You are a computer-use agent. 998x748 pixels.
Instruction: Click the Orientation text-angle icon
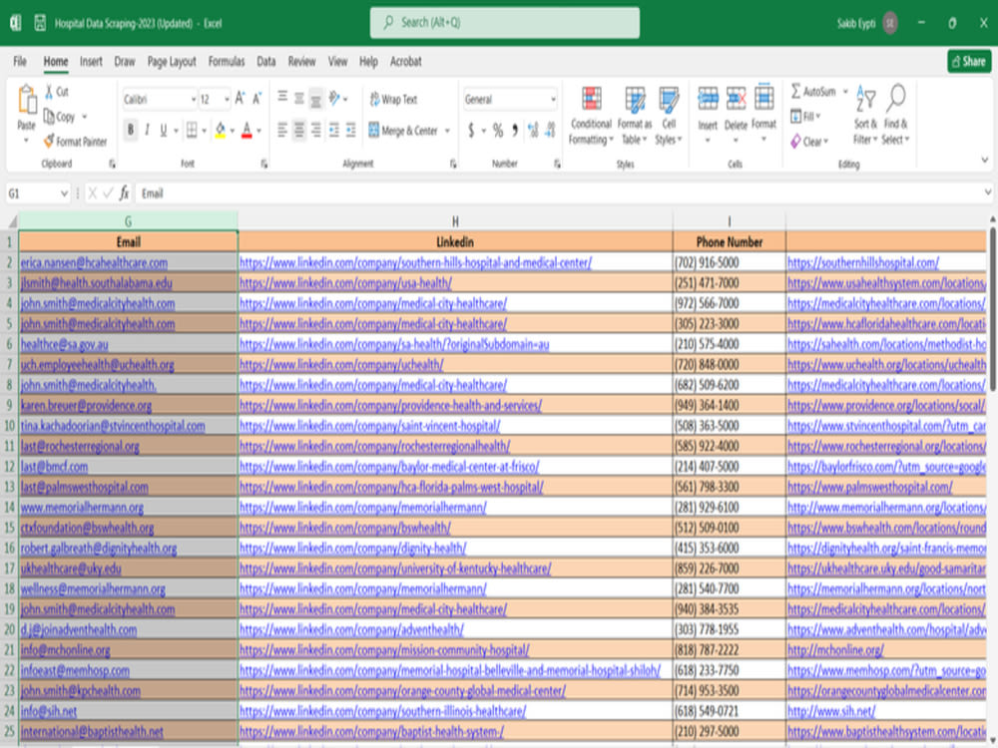pyautogui.click(x=334, y=99)
